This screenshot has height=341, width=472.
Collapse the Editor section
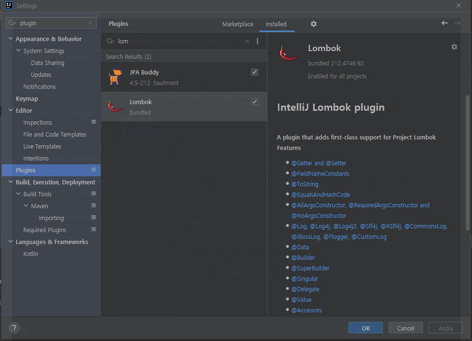point(10,110)
